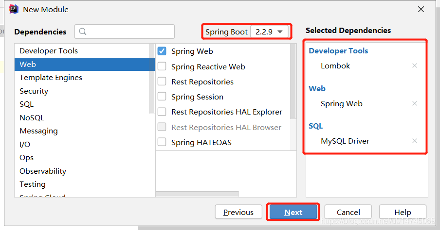The image size is (440, 230).
Task: Click the Cancel button
Action: point(348,212)
